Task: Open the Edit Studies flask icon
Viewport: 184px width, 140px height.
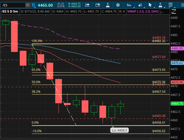Action: [x=108, y=5]
